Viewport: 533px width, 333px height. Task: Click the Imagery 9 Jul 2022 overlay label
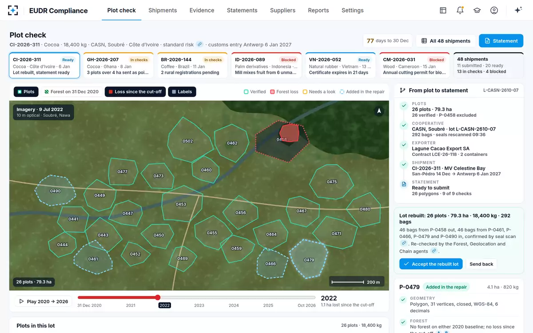point(43,112)
